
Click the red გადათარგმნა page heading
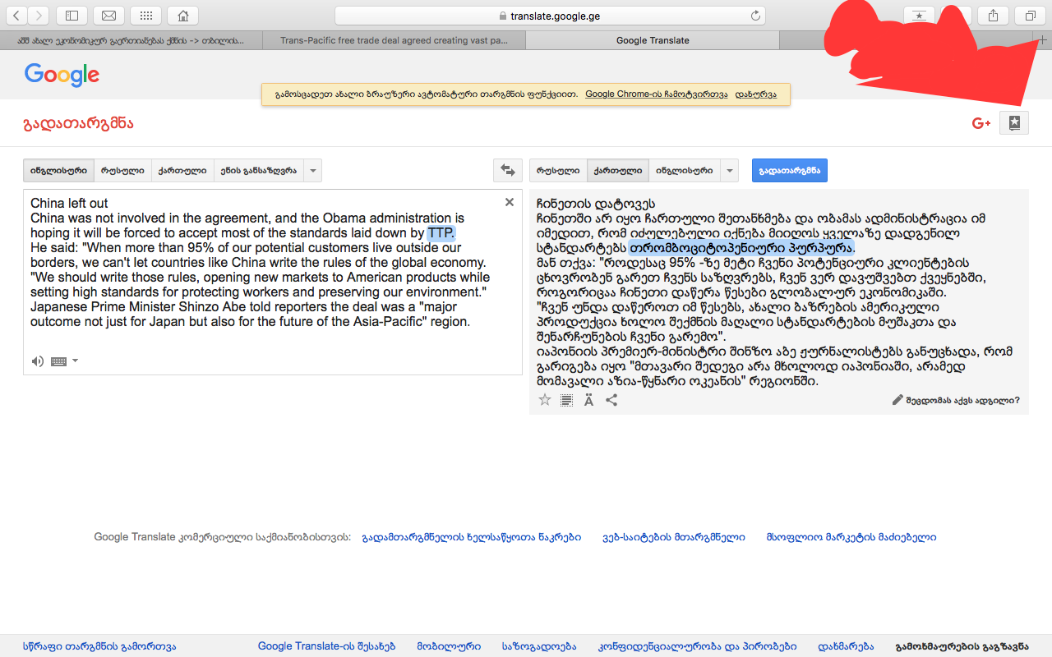pyautogui.click(x=78, y=123)
